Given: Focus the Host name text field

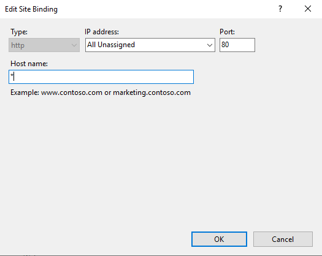Looking at the screenshot, I should [101, 77].
